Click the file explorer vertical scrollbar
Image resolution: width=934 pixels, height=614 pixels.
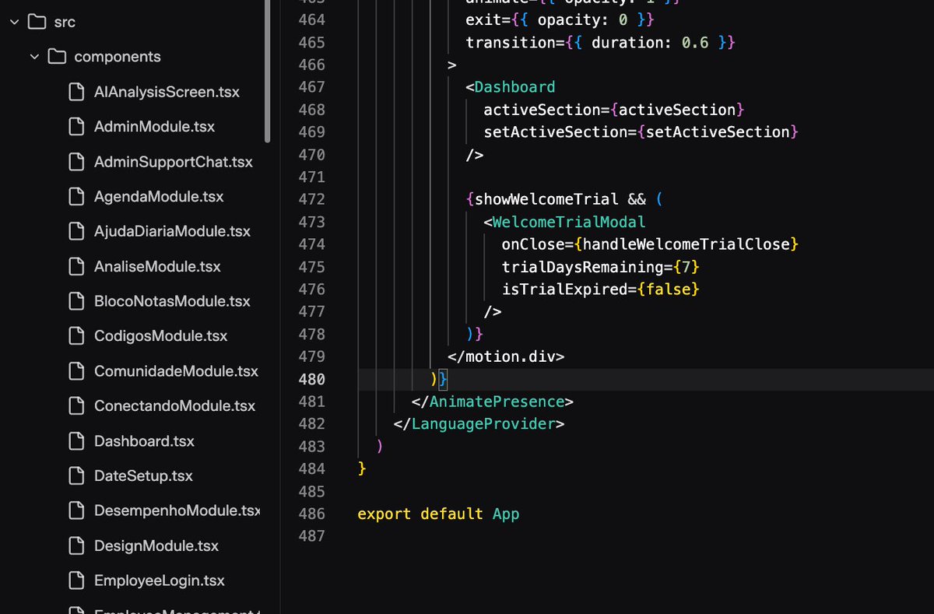(268, 72)
